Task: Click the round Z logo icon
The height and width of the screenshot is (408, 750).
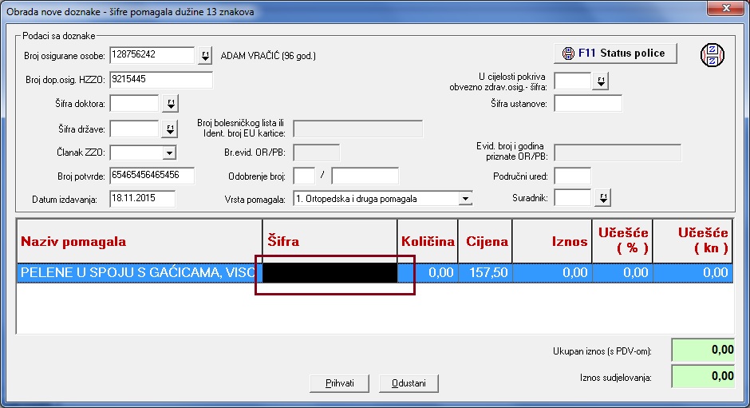Action: point(712,54)
